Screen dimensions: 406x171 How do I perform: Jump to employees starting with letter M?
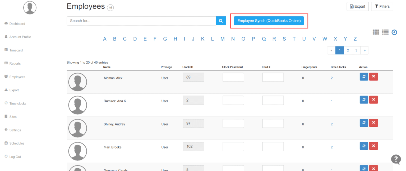pyautogui.click(x=223, y=39)
